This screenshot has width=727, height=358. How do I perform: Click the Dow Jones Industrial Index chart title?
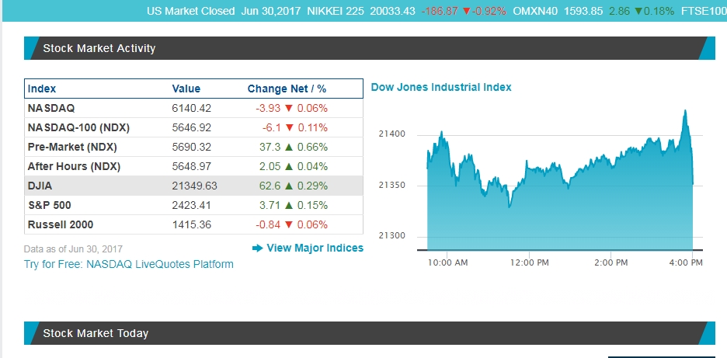[x=441, y=87]
